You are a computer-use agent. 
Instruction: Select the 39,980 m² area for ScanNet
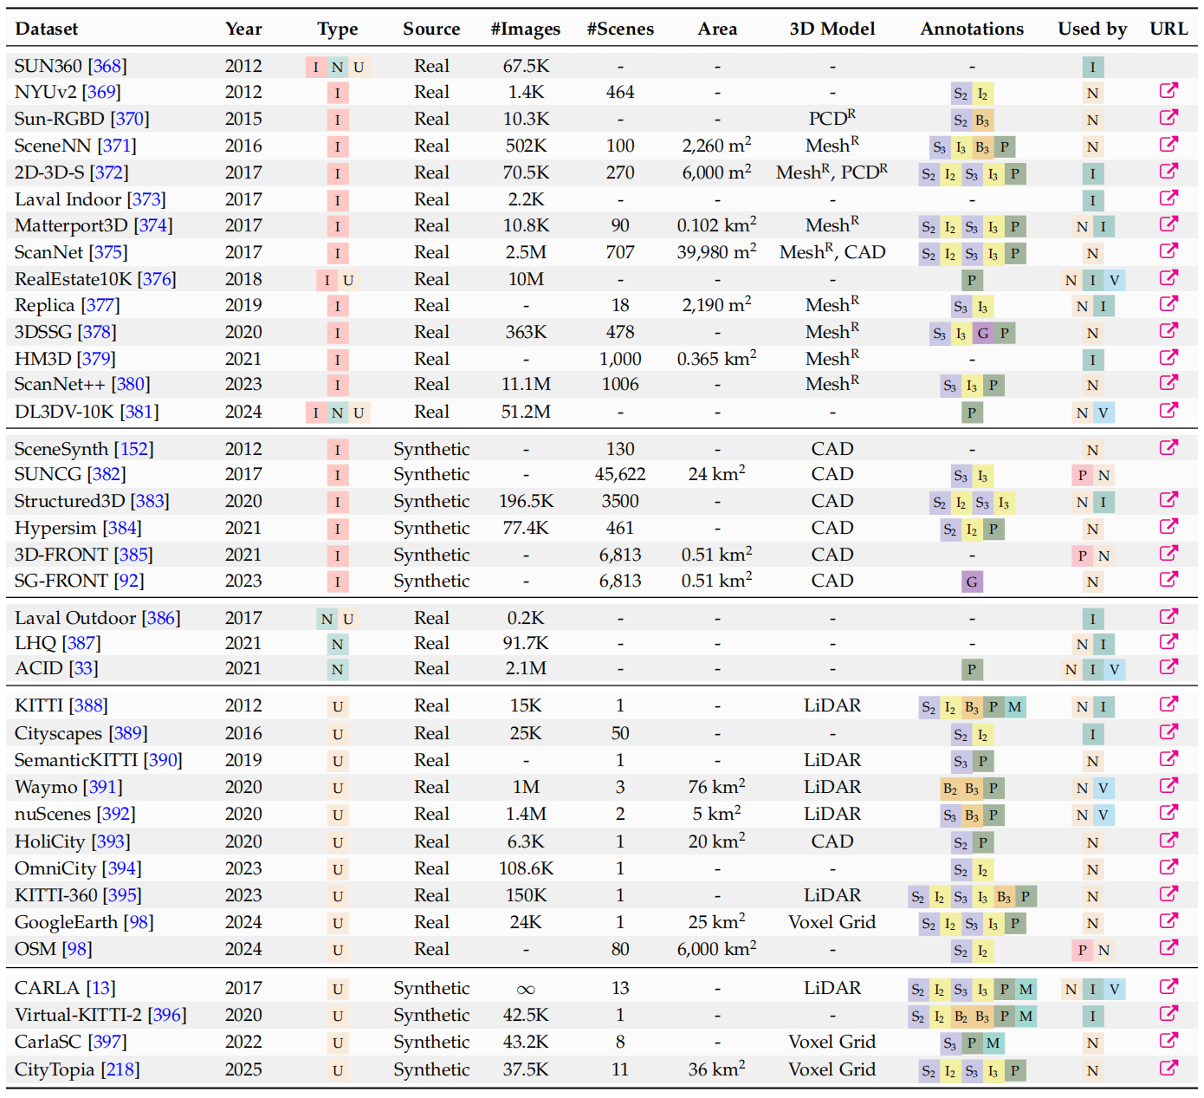coord(717,251)
